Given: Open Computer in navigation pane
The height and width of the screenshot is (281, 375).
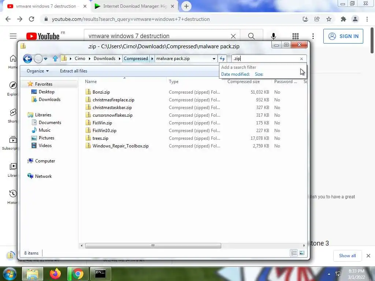Looking at the screenshot, I should point(45,161).
